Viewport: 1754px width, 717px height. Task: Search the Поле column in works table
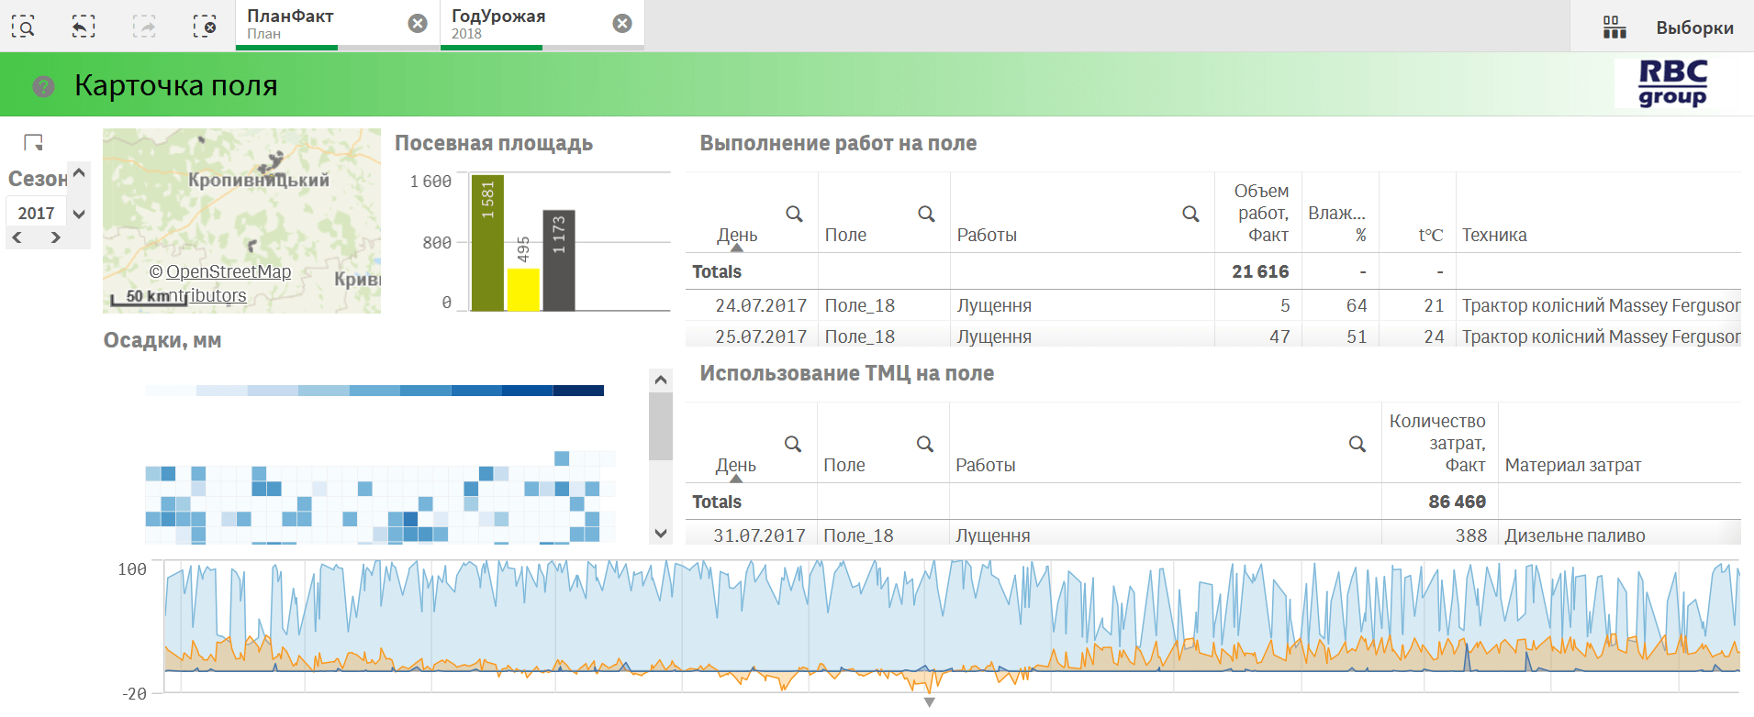(926, 214)
